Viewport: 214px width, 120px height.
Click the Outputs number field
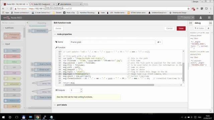click(75, 90)
